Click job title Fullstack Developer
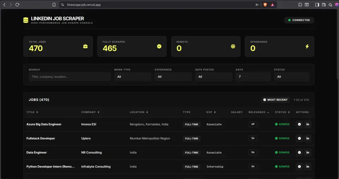Viewport: 339px width, 179px height. [x=41, y=138]
